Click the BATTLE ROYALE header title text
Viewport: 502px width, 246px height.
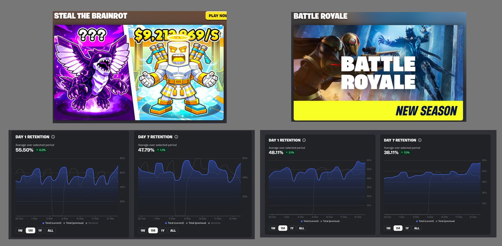click(x=320, y=16)
